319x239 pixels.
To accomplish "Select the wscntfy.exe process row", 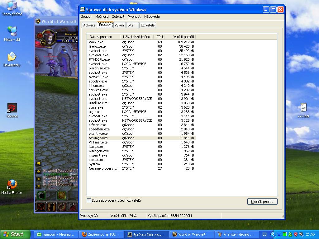I will point(141,134).
